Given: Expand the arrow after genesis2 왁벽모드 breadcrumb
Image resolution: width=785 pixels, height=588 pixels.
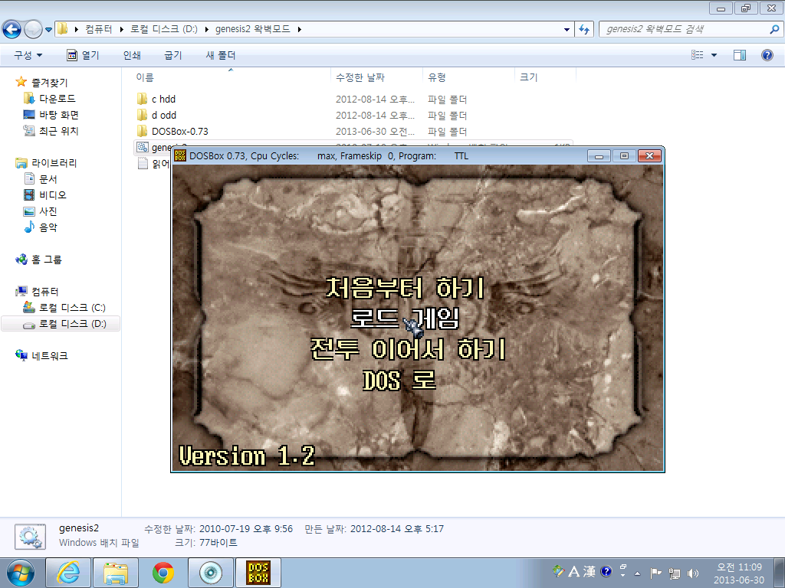Looking at the screenshot, I should point(300,30).
